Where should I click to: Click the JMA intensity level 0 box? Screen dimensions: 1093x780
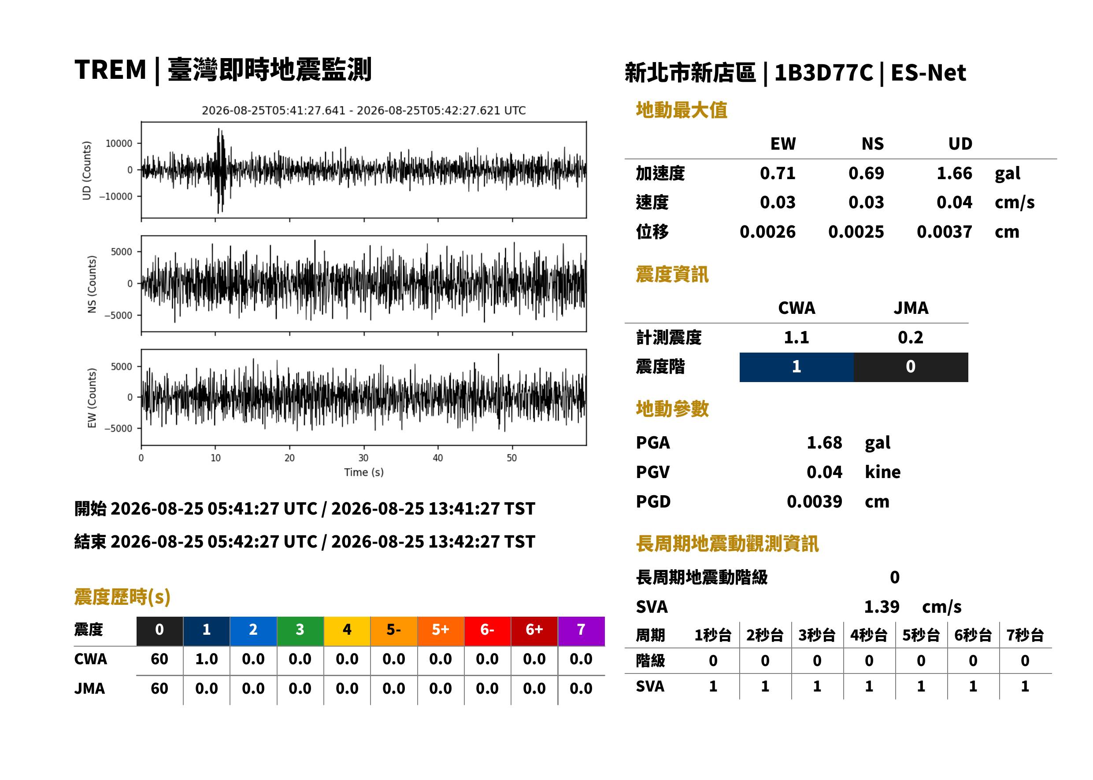click(911, 368)
